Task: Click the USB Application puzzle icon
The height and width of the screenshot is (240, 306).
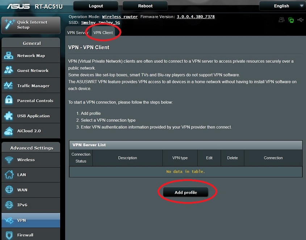Action: click(9, 115)
